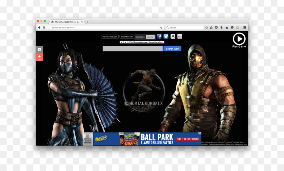Viewport: 284px width, 171px height.
Task: Show previous tweet in ticker
Action: [x=121, y=42]
